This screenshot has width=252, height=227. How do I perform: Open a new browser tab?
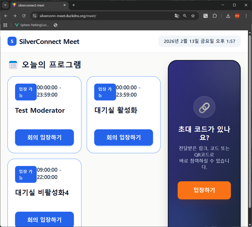coord(74,5)
